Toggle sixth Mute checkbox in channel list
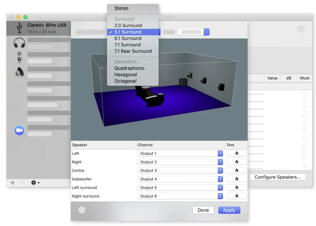316x226 pixels. pyautogui.click(x=304, y=131)
